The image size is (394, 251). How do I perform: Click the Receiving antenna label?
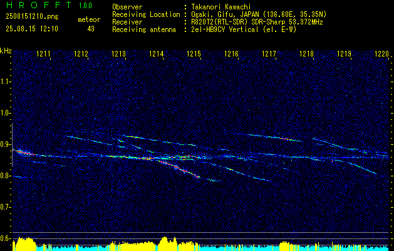144,29
